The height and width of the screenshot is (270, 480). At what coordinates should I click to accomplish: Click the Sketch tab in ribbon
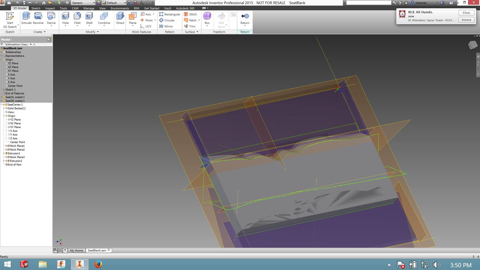click(35, 8)
